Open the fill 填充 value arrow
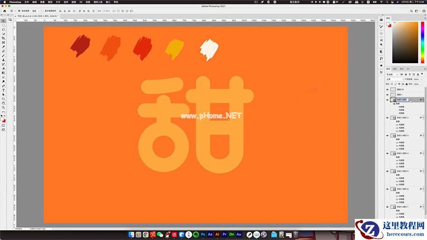The height and width of the screenshot is (240, 427). click(422, 84)
